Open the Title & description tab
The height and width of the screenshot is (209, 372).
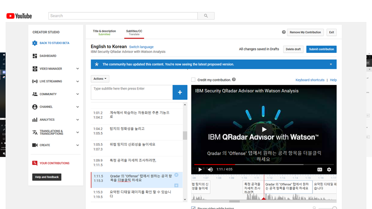click(104, 33)
